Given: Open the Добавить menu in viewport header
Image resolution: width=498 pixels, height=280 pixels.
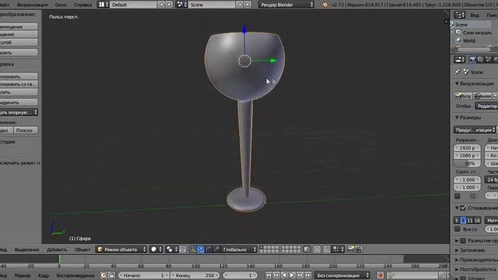Looking at the screenshot, I should pyautogui.click(x=57, y=250).
